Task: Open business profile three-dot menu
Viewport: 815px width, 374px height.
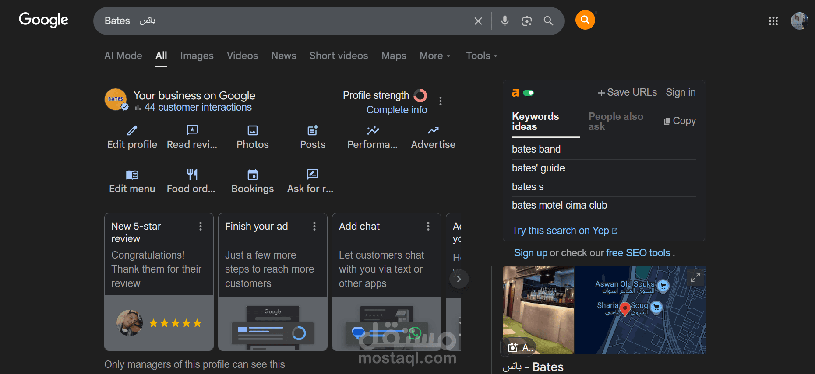Action: pyautogui.click(x=441, y=101)
